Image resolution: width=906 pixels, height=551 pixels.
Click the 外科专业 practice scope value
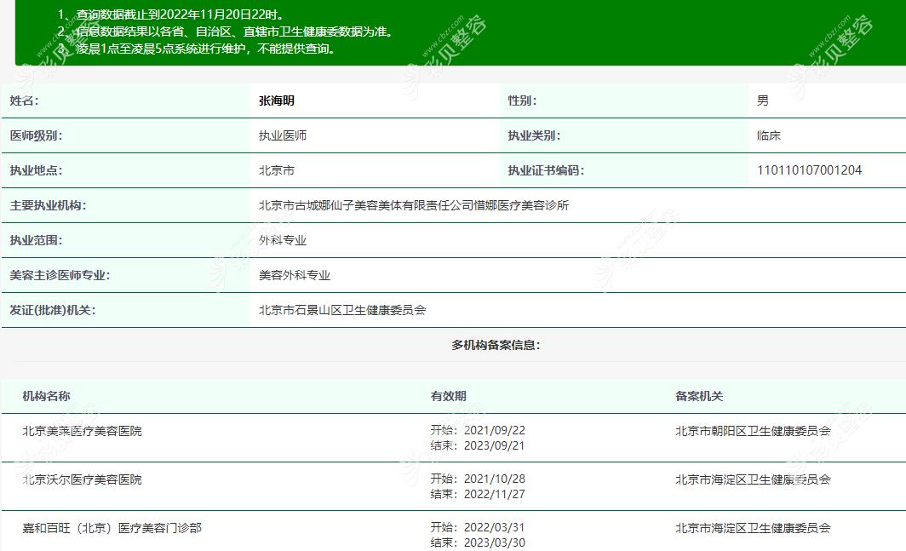coord(282,240)
